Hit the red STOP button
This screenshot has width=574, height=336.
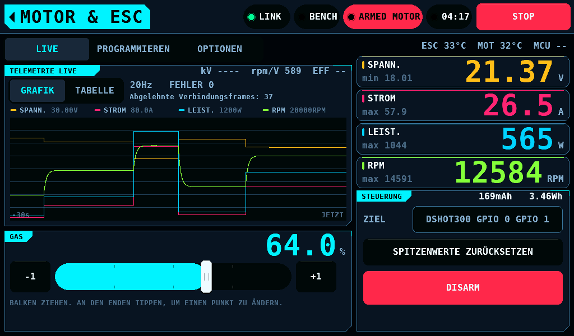pos(523,17)
